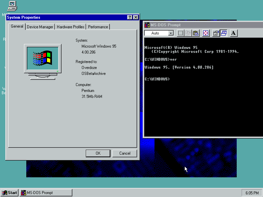Click the MS-DOS system menu icon in titlebar

pos(147,25)
